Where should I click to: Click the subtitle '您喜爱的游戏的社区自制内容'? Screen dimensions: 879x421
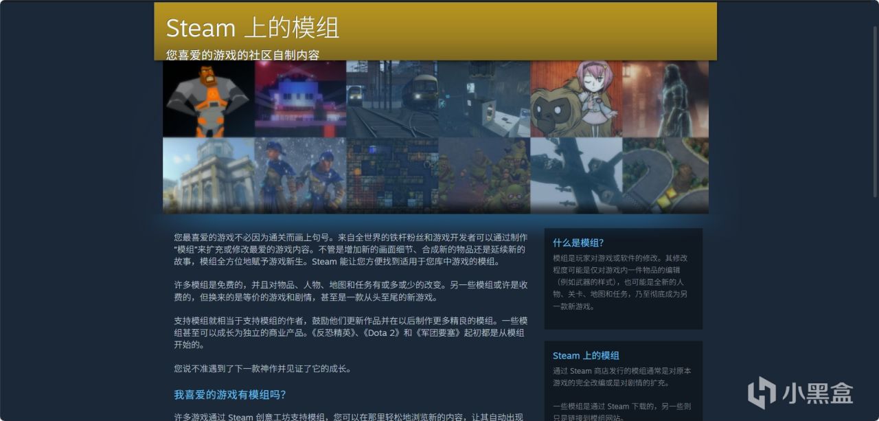[x=242, y=55]
